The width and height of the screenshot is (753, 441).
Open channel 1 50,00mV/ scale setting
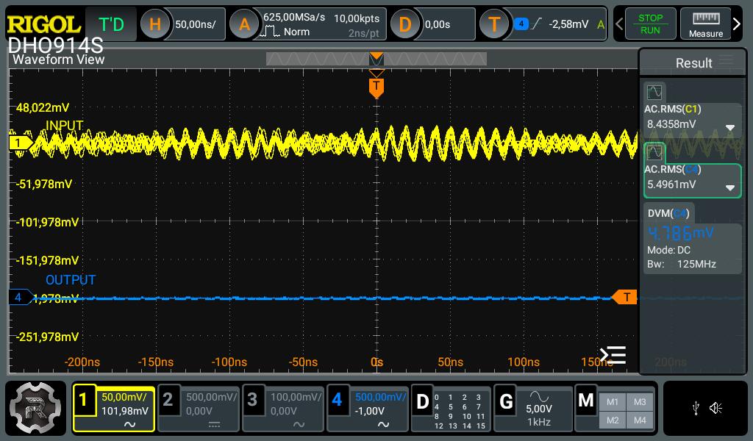tap(124, 397)
